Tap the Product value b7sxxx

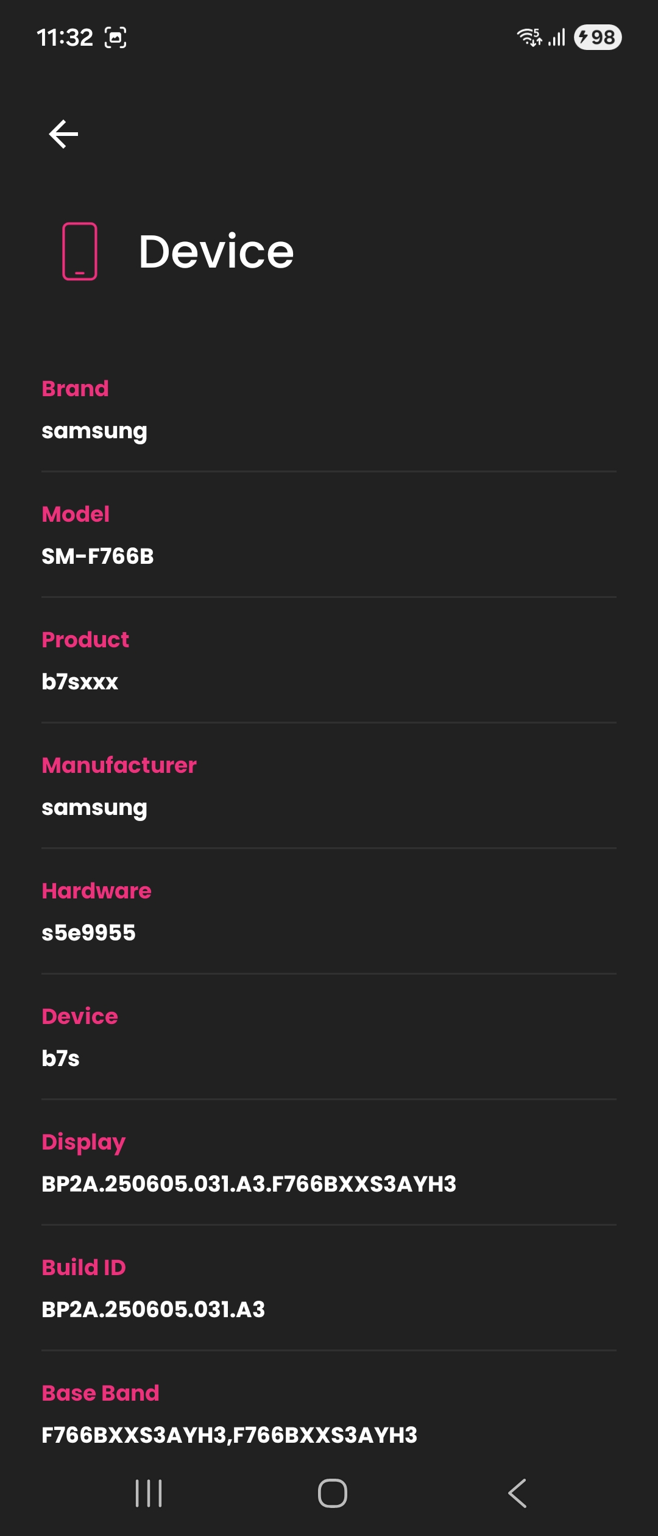point(80,682)
